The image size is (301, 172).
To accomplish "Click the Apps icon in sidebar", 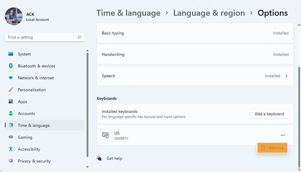I will 11,102.
